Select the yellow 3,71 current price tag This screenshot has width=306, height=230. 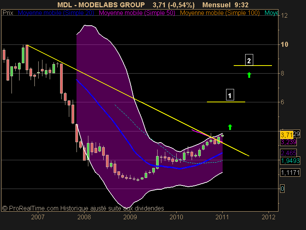point(286,135)
